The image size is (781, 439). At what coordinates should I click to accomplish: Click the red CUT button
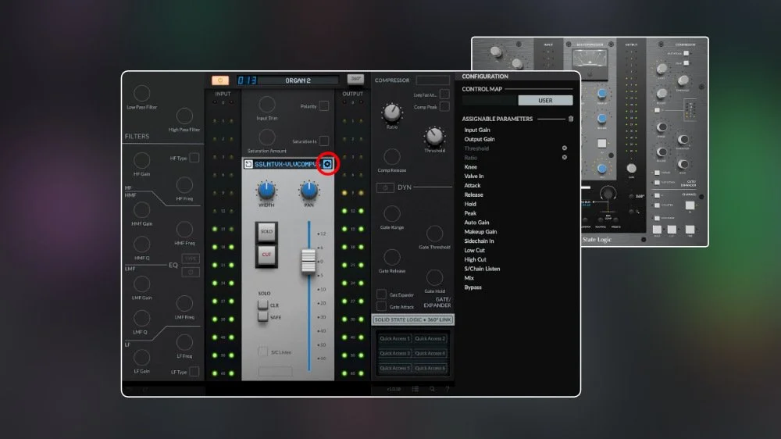[266, 255]
